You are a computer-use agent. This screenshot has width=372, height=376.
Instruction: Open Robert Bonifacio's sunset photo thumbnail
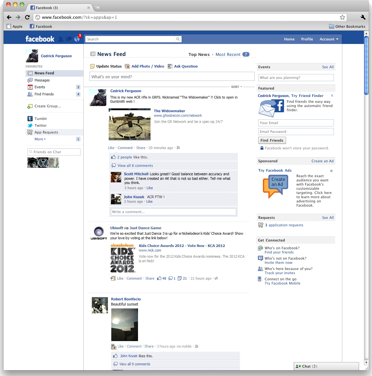[124, 325]
